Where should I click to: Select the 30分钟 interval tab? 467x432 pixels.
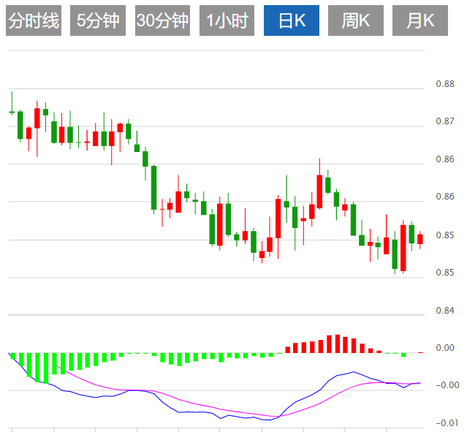[x=163, y=20]
